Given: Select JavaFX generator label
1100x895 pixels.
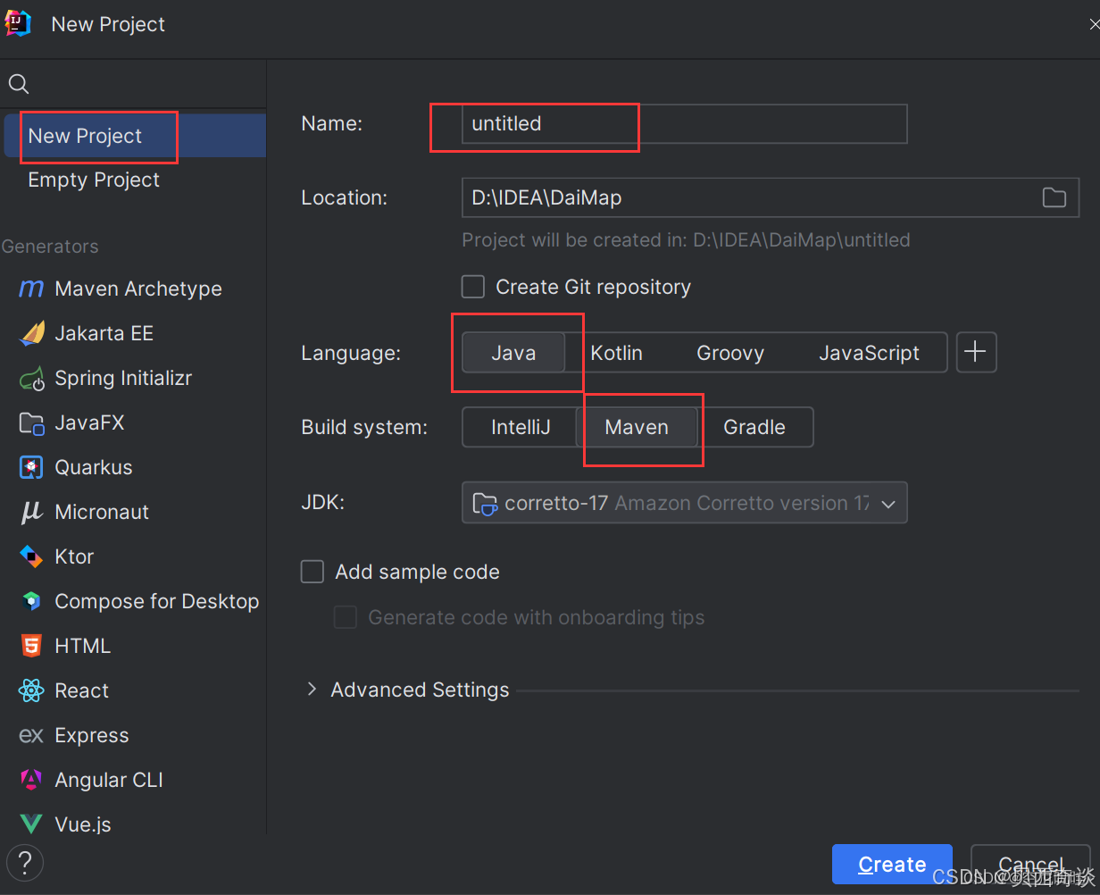Looking at the screenshot, I should (x=89, y=422).
